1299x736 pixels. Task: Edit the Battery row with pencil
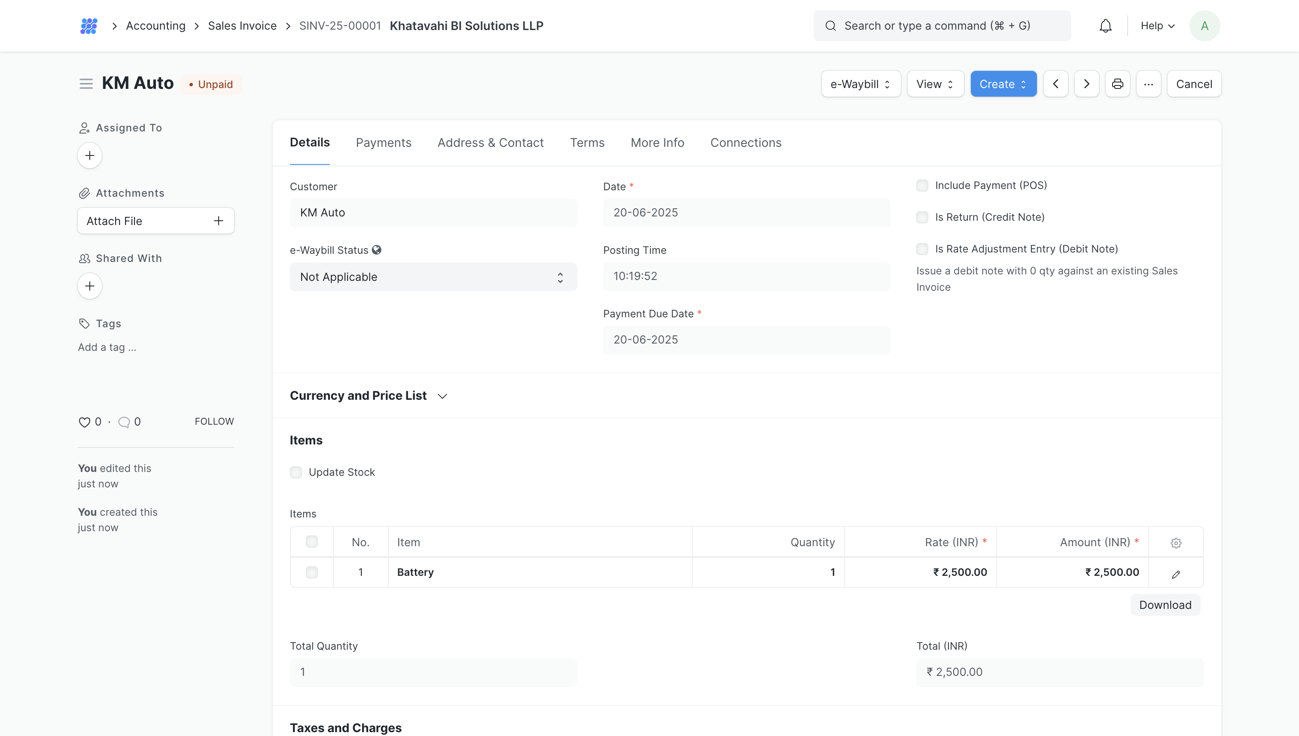(1176, 574)
